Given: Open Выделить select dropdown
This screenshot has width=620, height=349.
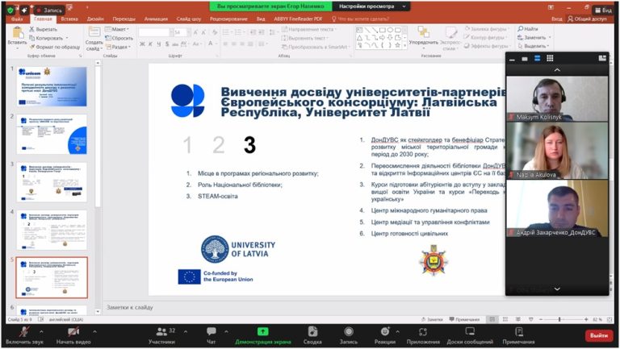Looking at the screenshot, I should (534, 46).
